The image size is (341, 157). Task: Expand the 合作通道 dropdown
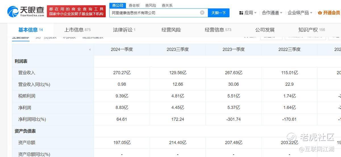click(272, 13)
